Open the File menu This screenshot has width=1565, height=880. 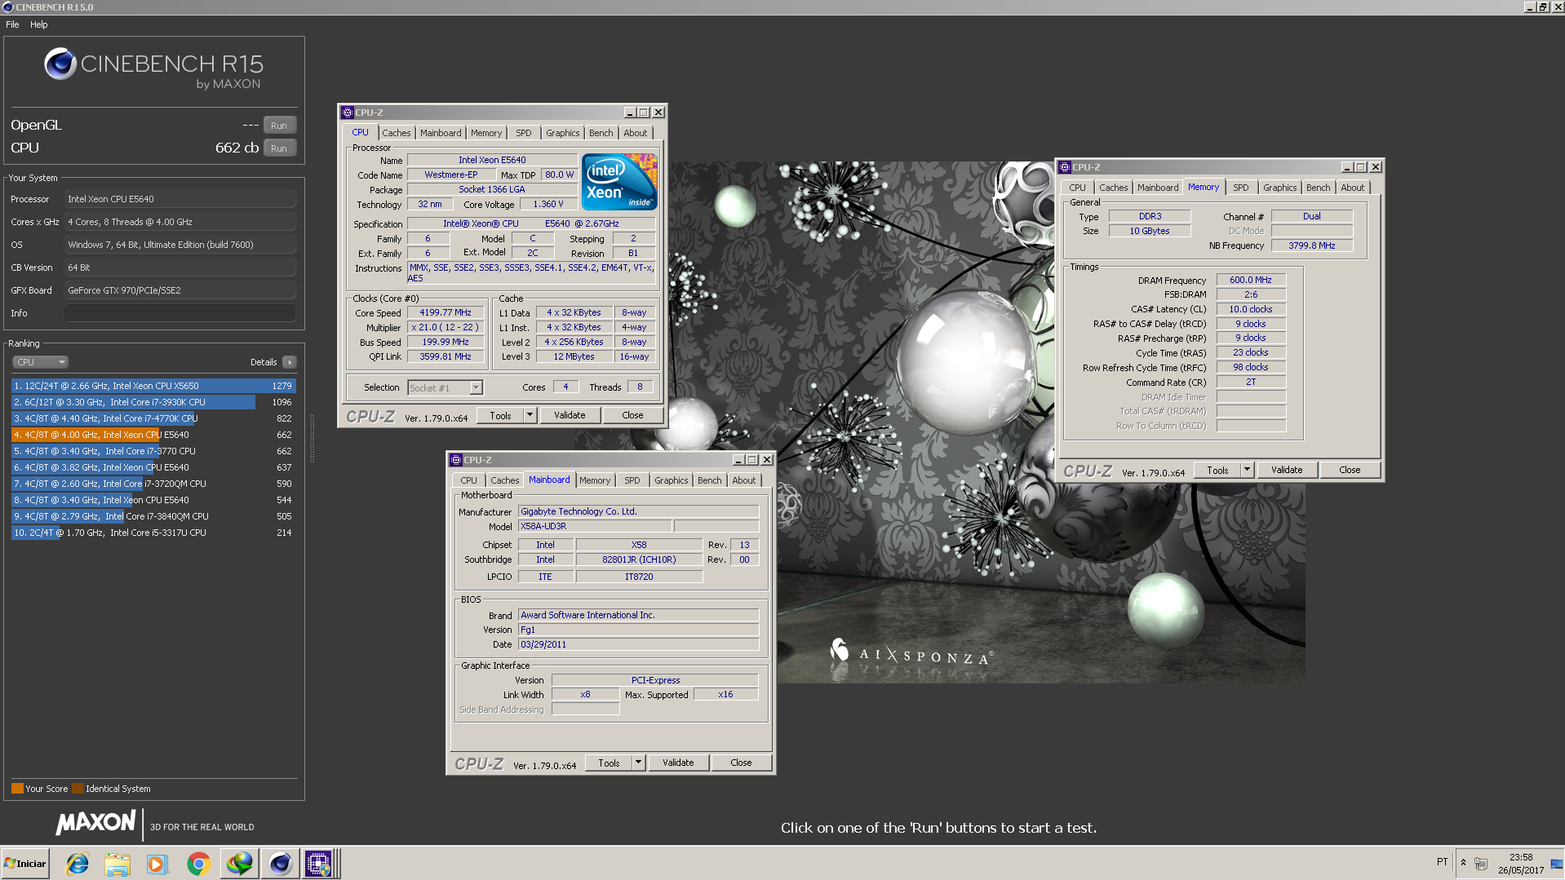[12, 24]
